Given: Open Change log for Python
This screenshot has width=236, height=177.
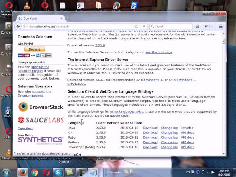Looking at the screenshot, I should pos(169,142).
